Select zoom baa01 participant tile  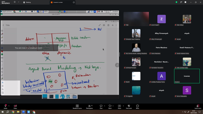pyautogui.click(x=161, y=19)
